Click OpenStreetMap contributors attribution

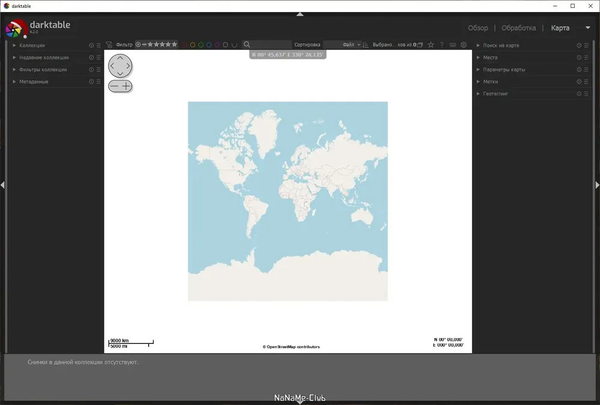[x=291, y=347]
